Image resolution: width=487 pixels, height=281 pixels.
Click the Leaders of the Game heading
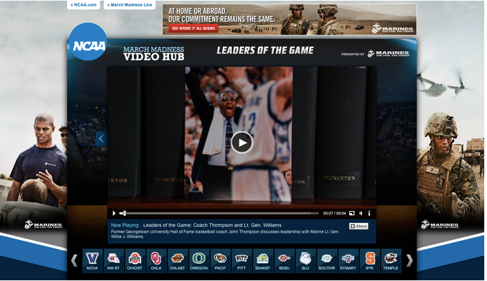pos(265,51)
